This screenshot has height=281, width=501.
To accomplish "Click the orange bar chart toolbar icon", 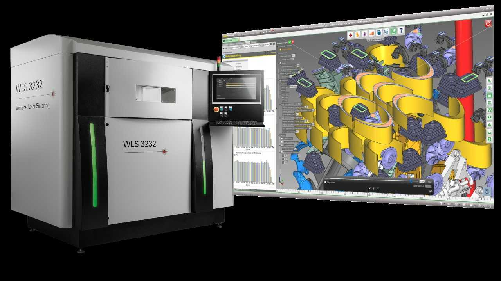I will click(371, 34).
